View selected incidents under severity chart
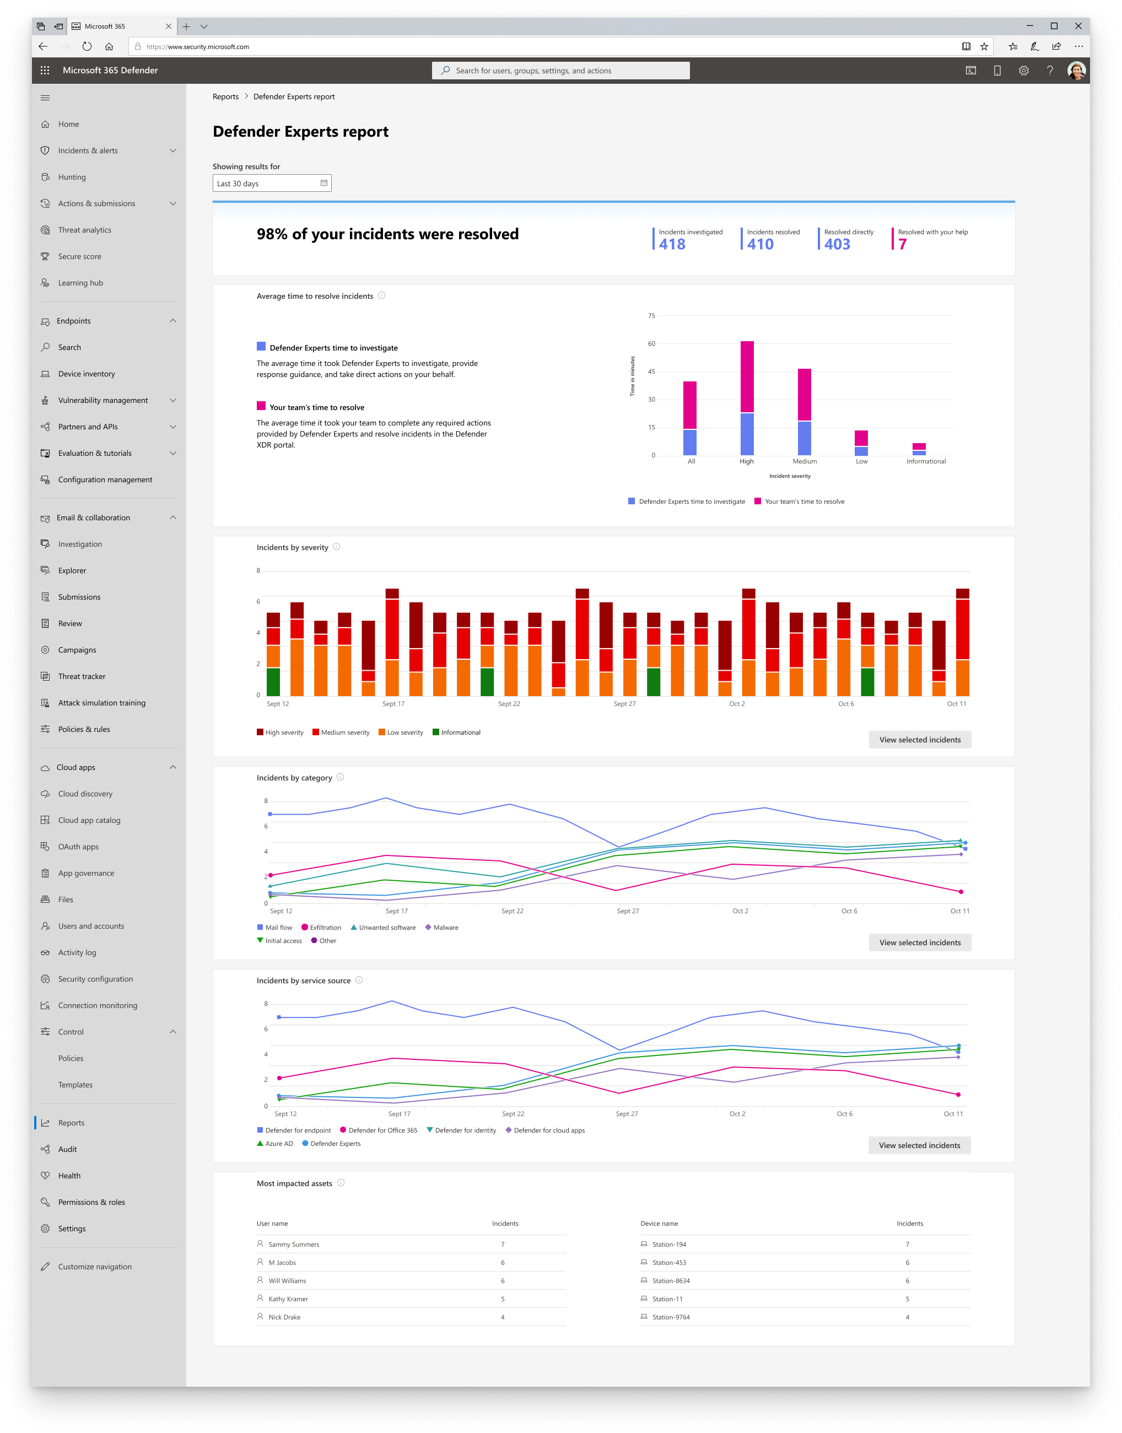Image resolution: width=1122 pixels, height=1433 pixels. pos(920,739)
